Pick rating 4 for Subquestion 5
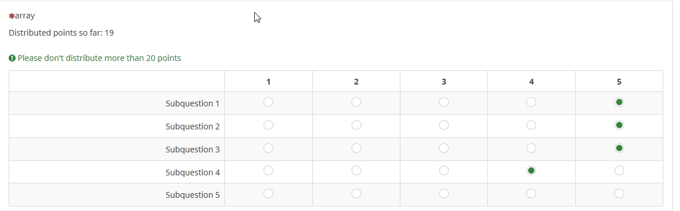 (x=531, y=194)
